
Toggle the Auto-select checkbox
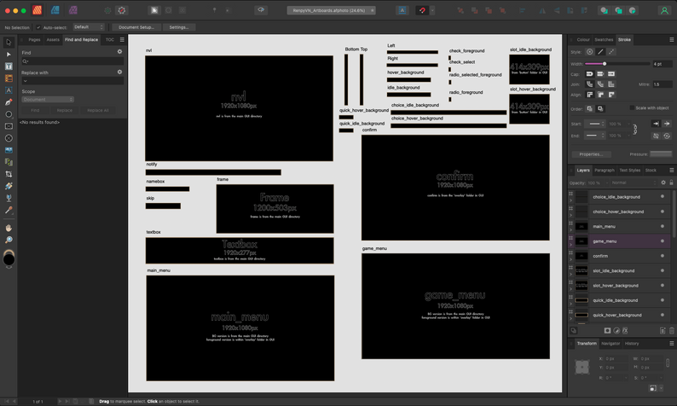pos(38,27)
